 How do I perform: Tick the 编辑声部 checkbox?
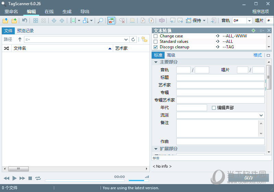point(214,108)
